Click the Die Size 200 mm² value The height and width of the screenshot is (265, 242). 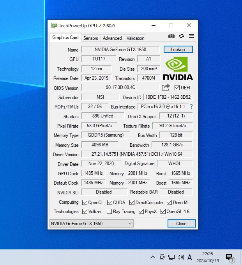point(148,69)
